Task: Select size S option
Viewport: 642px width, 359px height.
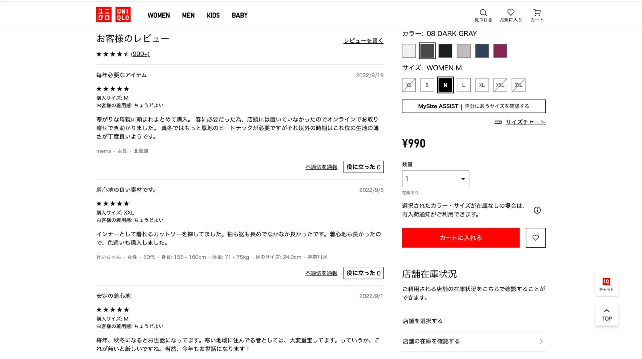Action: pyautogui.click(x=427, y=85)
